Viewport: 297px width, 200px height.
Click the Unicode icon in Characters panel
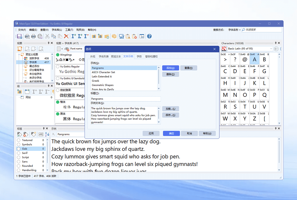click(224, 49)
